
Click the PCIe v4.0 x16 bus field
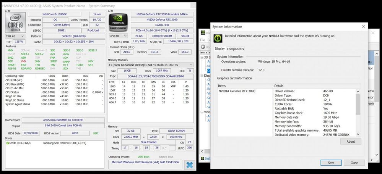162,31
